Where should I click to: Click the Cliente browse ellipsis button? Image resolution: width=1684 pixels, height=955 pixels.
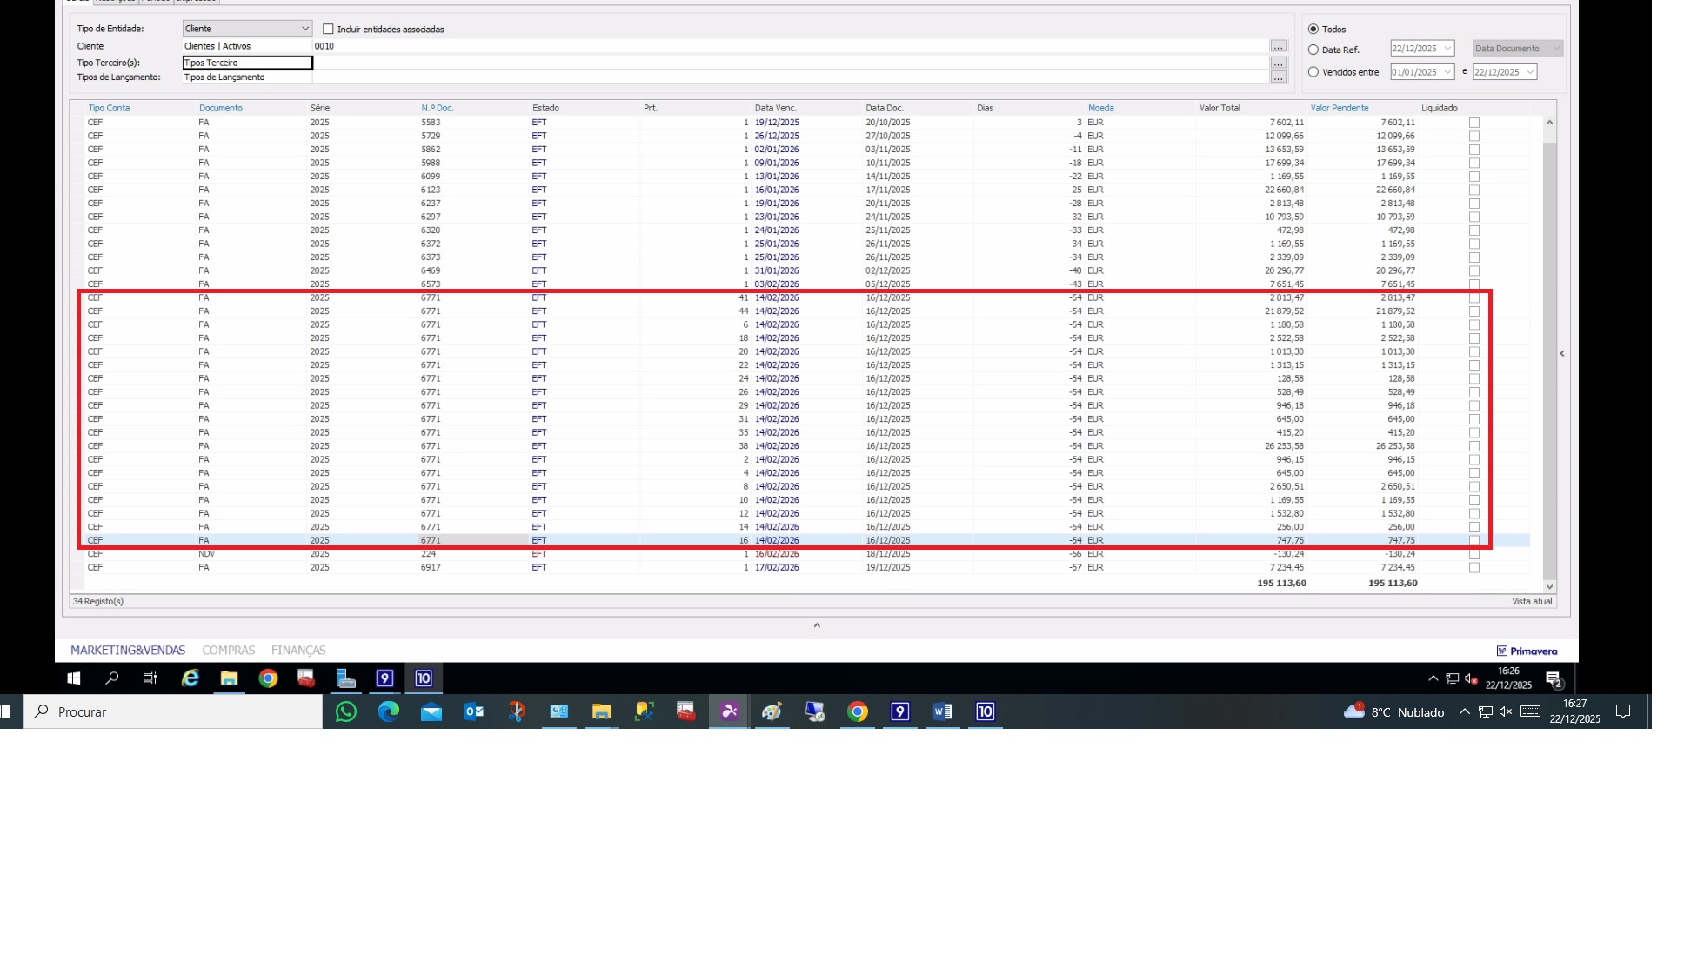1278,46
